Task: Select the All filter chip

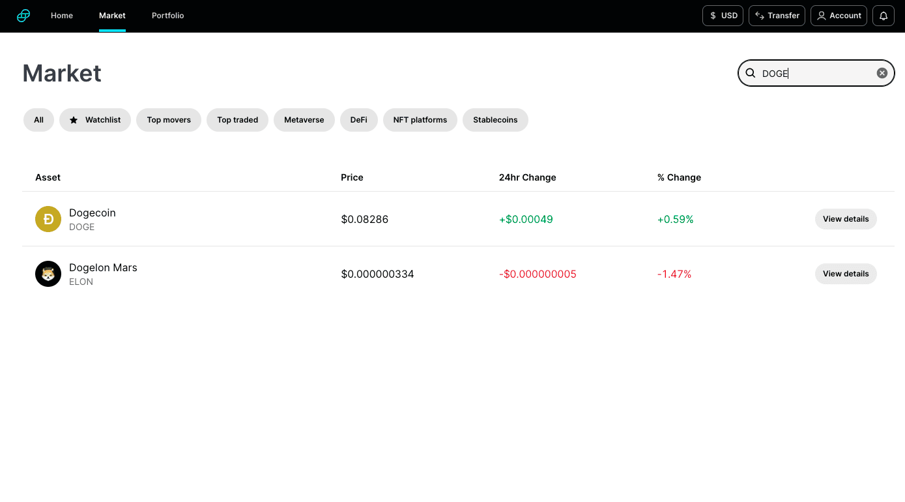Action: [38, 120]
